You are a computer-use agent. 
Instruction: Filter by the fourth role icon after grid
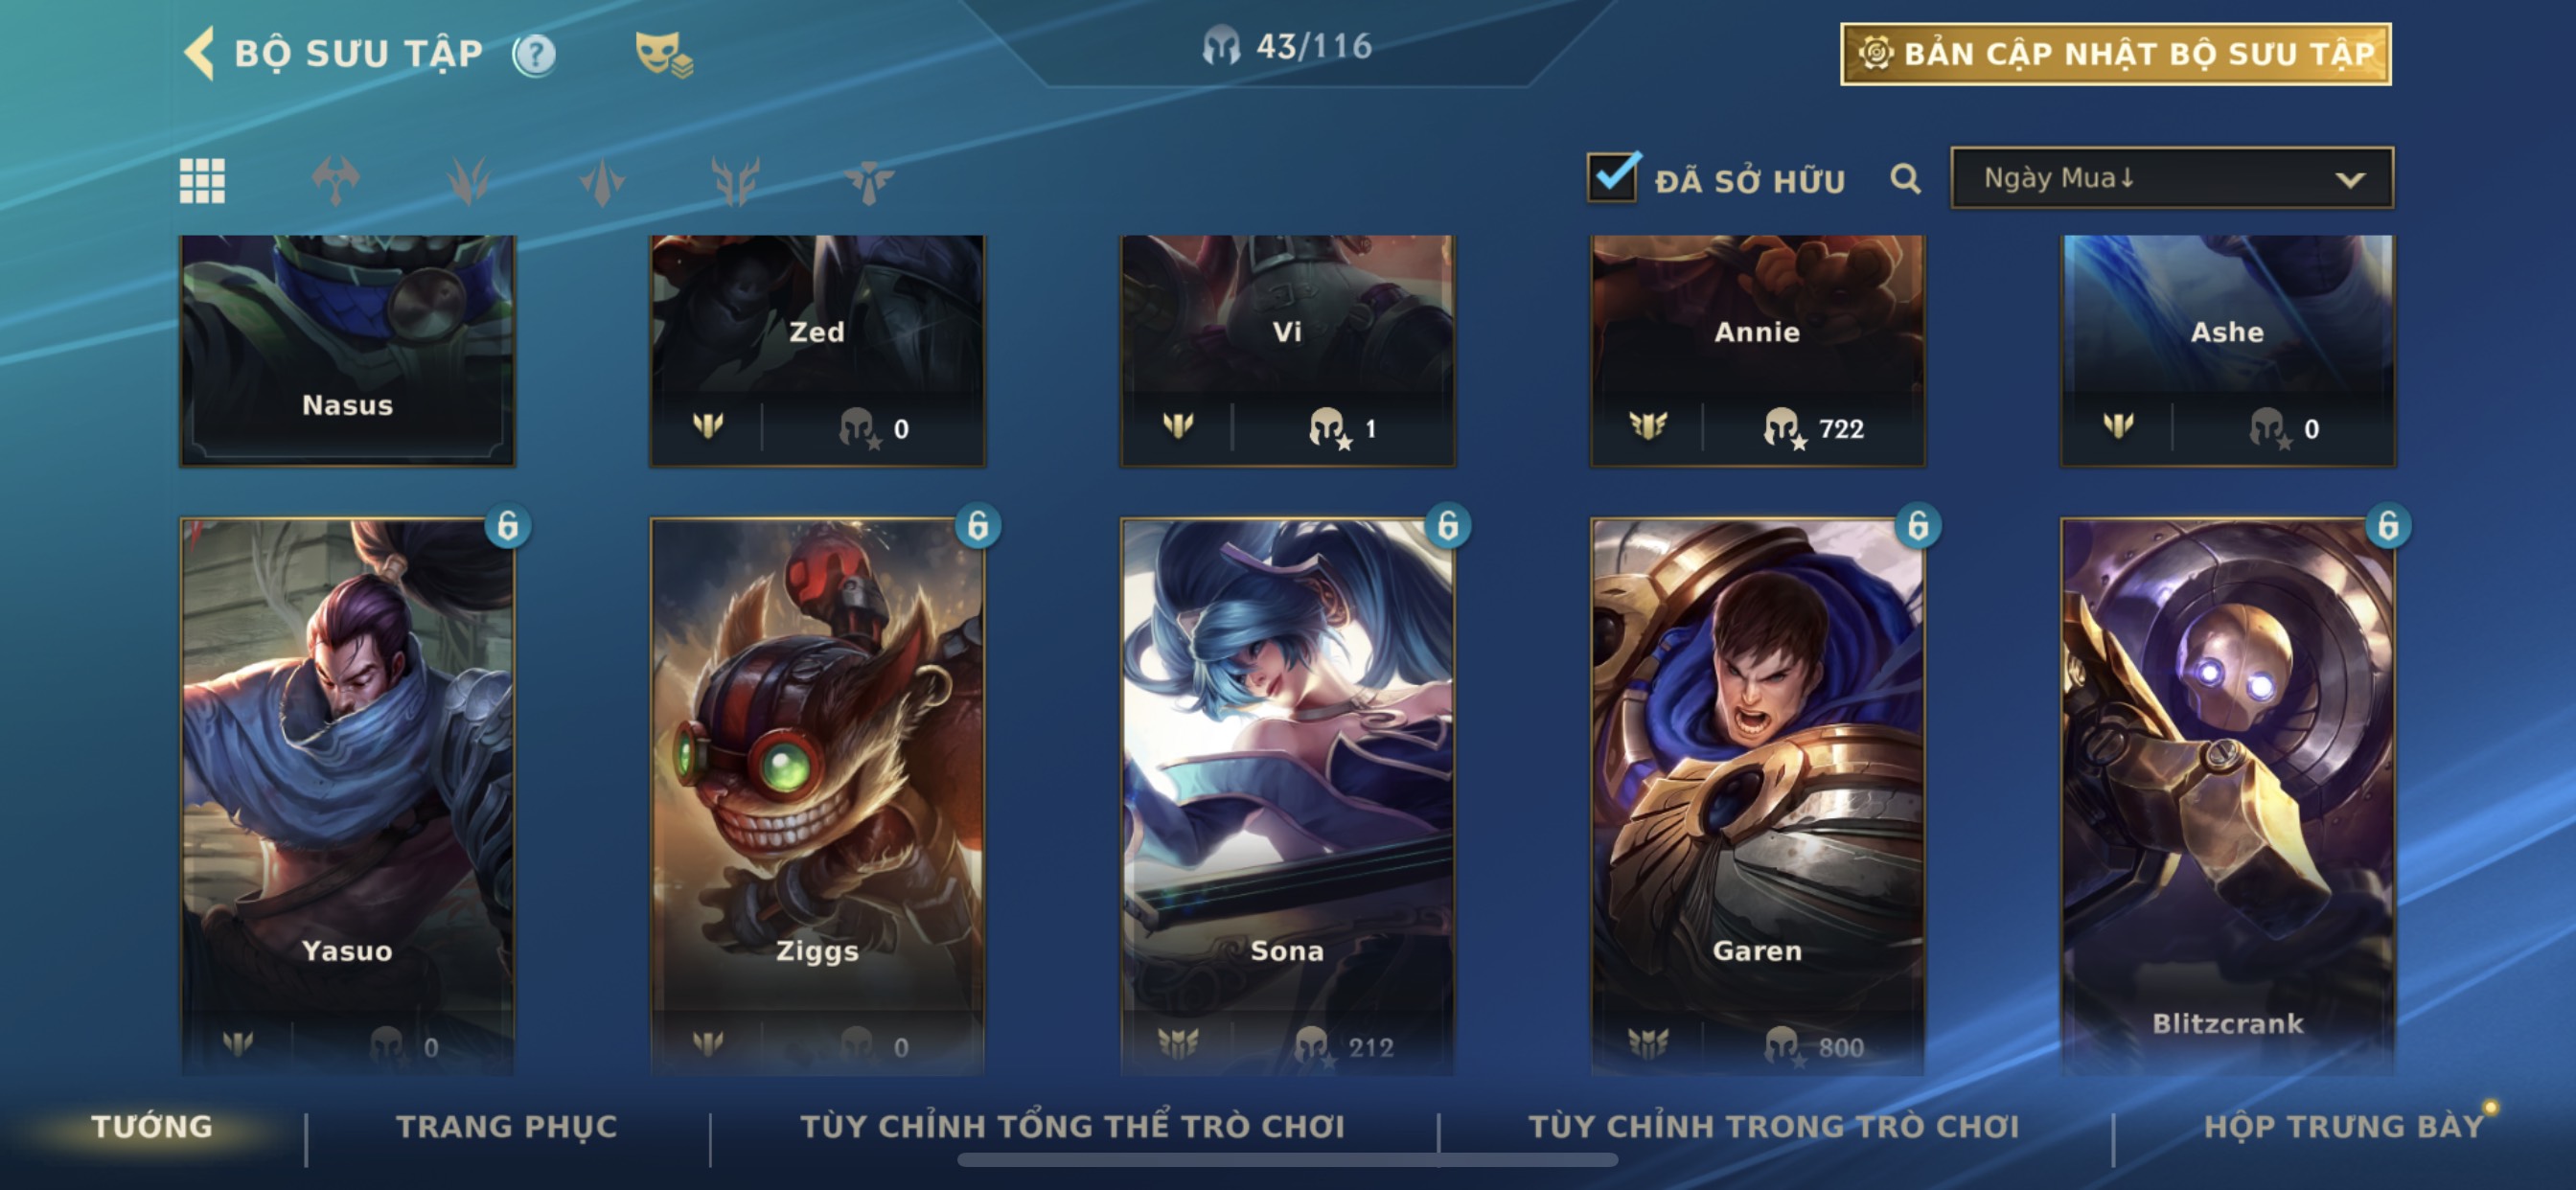pyautogui.click(x=736, y=181)
